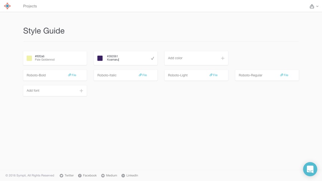Screen dimensions: 322x181
Task: Click the Twitter bird icon
Action: (62, 176)
